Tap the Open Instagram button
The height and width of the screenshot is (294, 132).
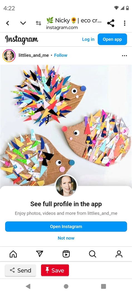coord(66,226)
